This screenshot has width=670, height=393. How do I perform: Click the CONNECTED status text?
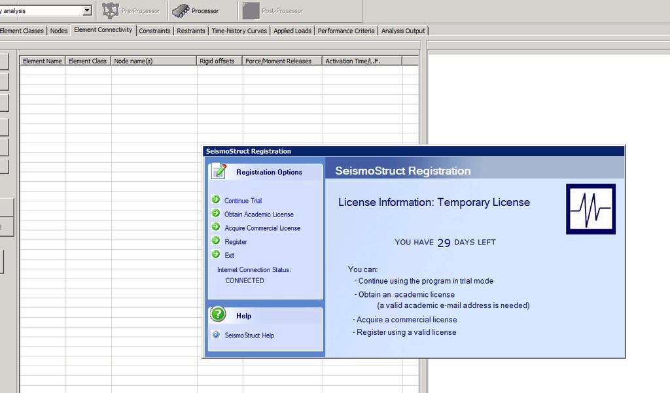click(x=245, y=281)
